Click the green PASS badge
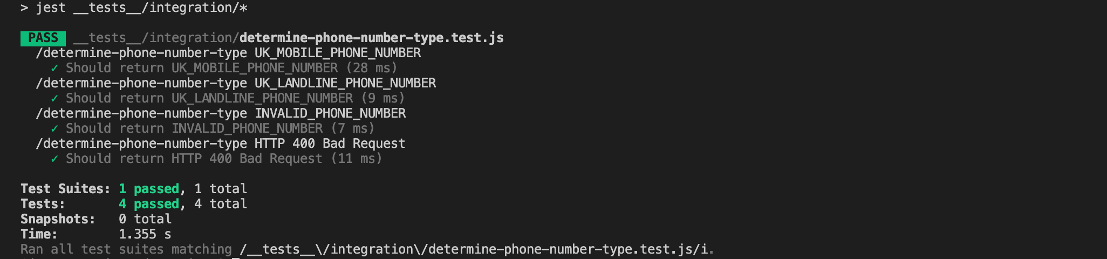Viewport: 1107px width, 259px height. click(43, 38)
